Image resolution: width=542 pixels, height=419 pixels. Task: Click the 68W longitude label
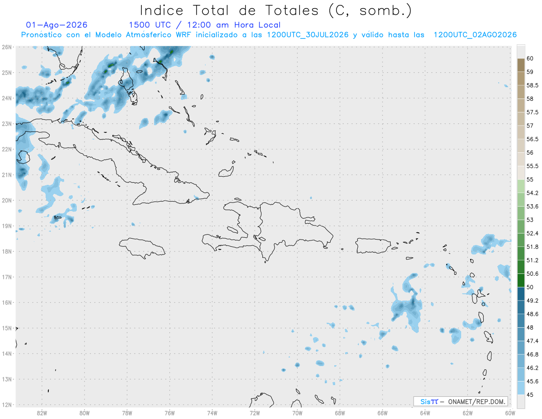340,413
